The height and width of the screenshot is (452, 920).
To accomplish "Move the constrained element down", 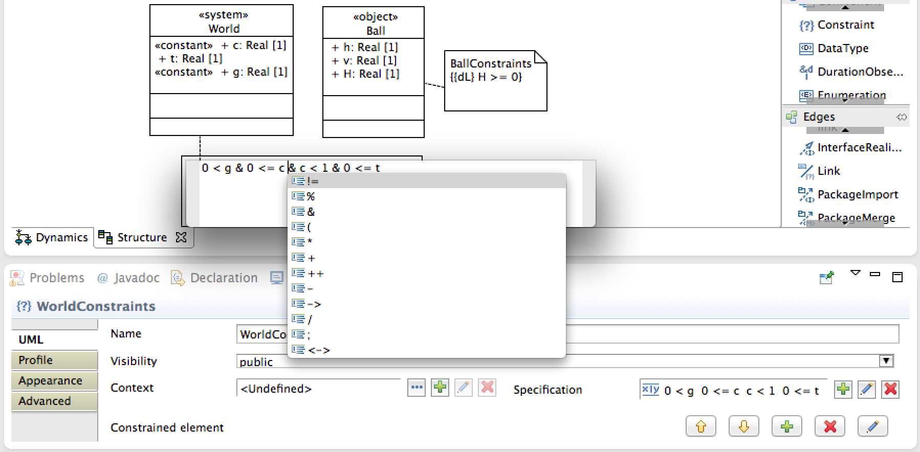I will pos(743,426).
